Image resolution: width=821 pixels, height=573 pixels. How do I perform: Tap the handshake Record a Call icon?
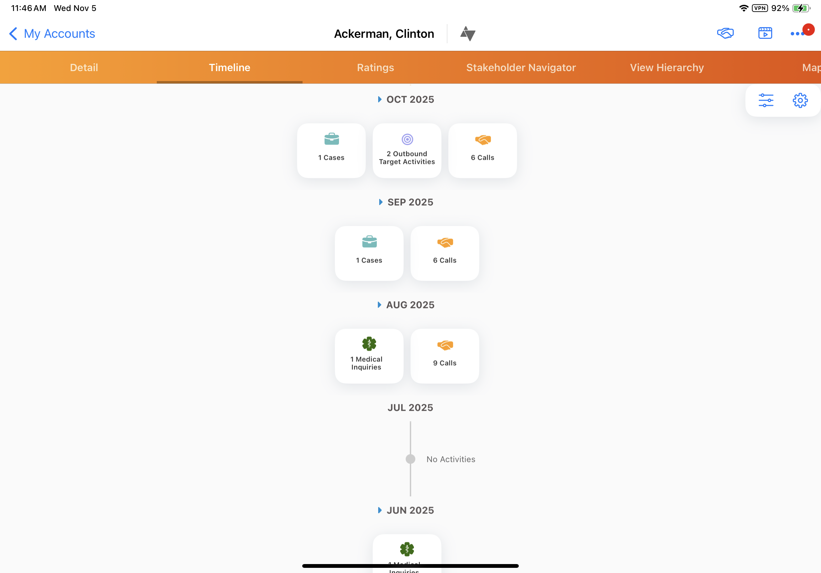(x=725, y=33)
